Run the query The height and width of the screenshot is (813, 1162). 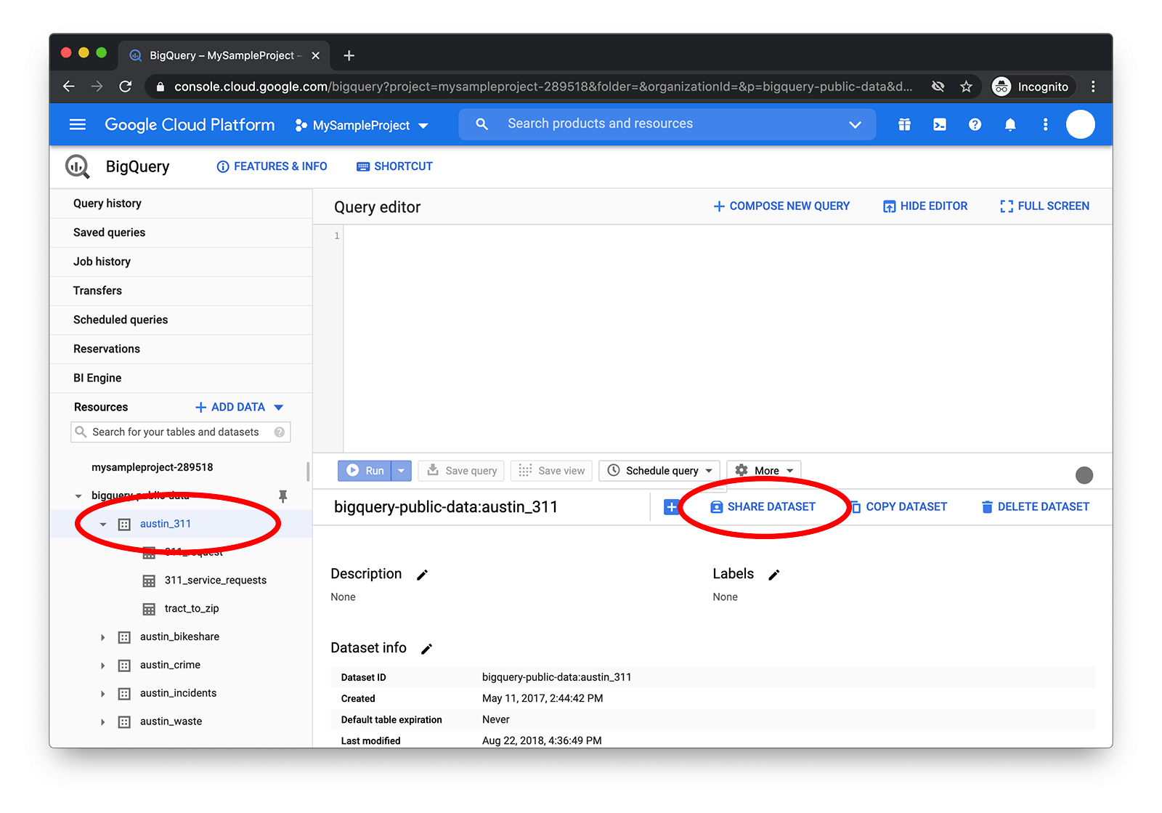click(x=365, y=471)
